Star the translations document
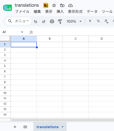The width and height of the screenshot is (114, 131). pyautogui.click(x=54, y=5)
